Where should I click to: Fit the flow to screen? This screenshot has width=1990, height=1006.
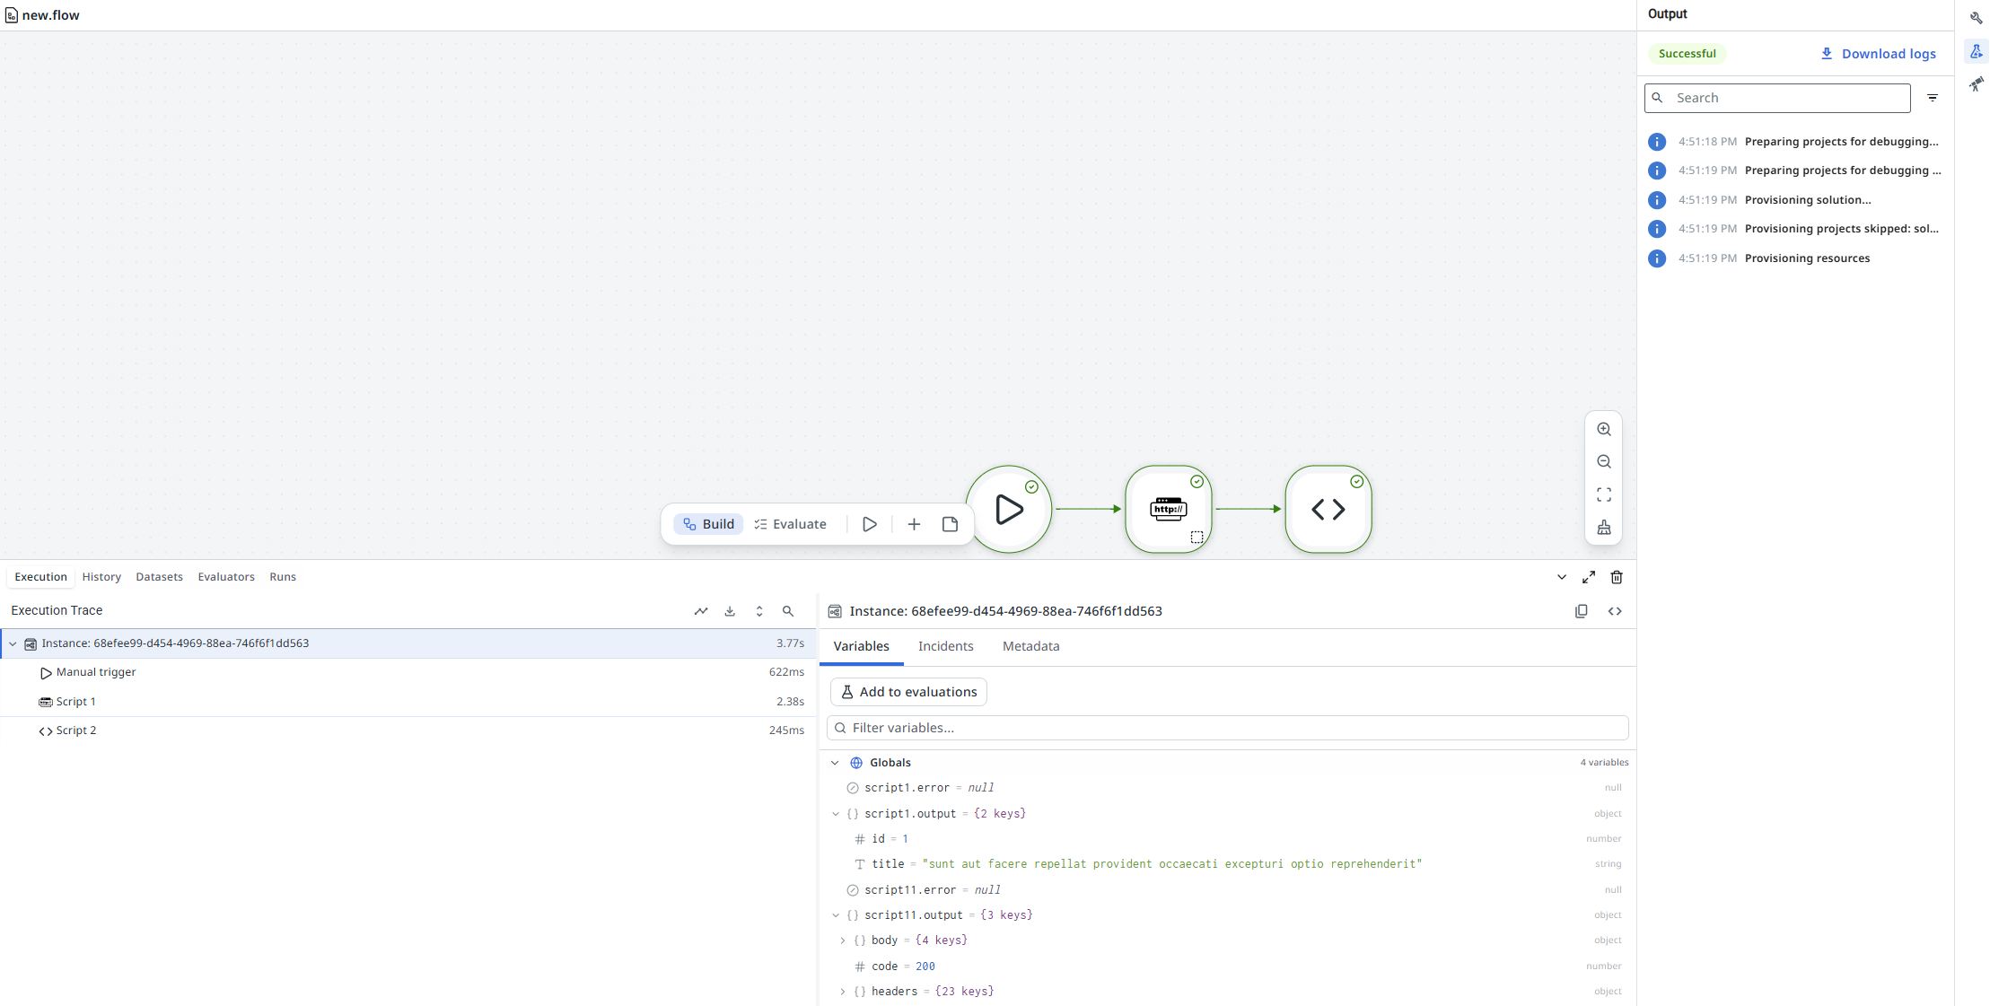pyautogui.click(x=1604, y=494)
